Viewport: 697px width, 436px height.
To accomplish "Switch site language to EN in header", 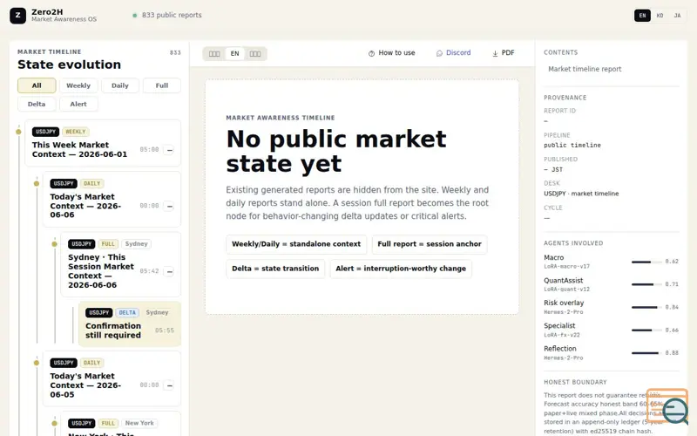I will [642, 16].
